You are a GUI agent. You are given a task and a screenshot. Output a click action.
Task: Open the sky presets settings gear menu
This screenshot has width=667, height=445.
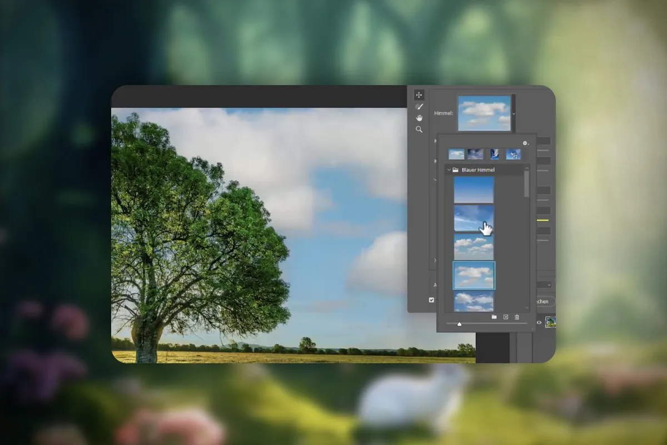(x=525, y=143)
